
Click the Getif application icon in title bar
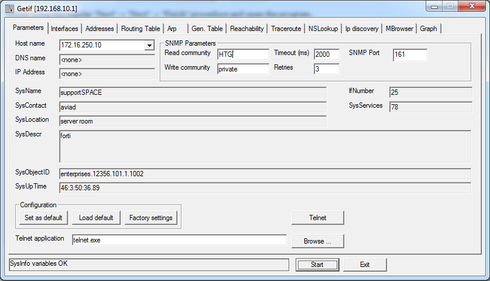point(10,8)
